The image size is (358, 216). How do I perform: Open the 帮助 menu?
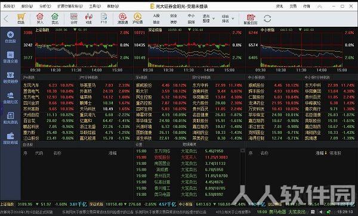tap(113, 6)
